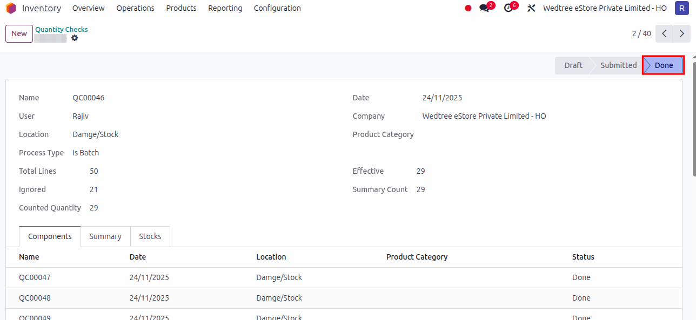Open the company switcher for Wedtree eStore
The image size is (696, 320).
tap(605, 8)
